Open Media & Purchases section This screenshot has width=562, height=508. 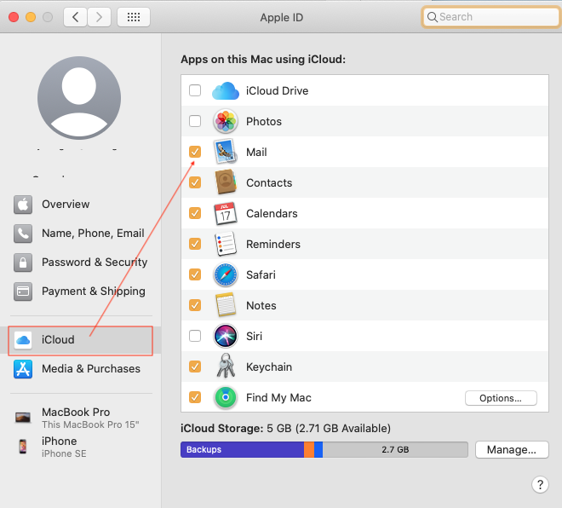[81, 369]
